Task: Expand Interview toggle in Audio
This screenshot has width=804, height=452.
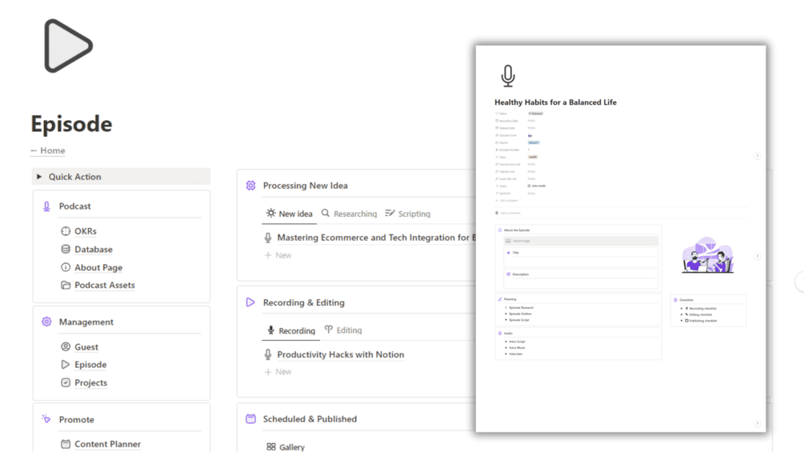Action: coord(506,354)
